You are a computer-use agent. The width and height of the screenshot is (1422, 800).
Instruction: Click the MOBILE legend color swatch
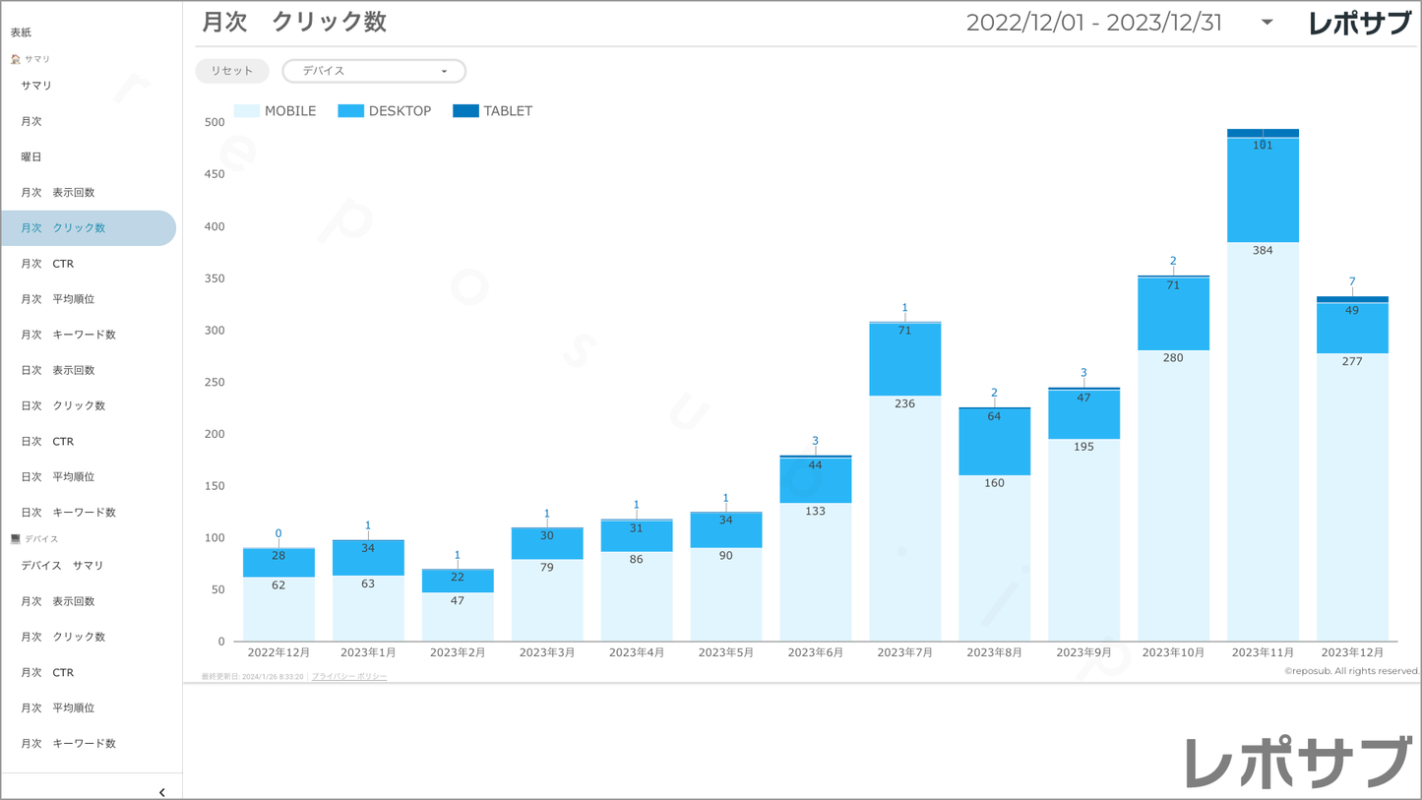[x=247, y=111]
